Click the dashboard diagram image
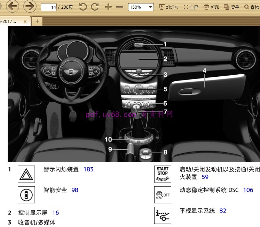Viewport: 260px width, 227px height. (134, 94)
